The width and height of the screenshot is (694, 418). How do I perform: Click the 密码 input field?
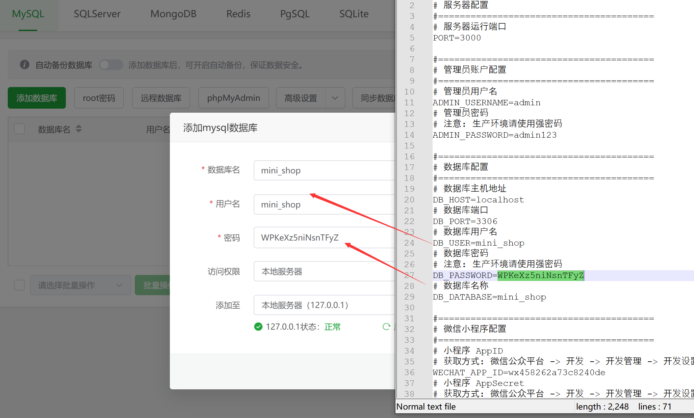point(324,238)
